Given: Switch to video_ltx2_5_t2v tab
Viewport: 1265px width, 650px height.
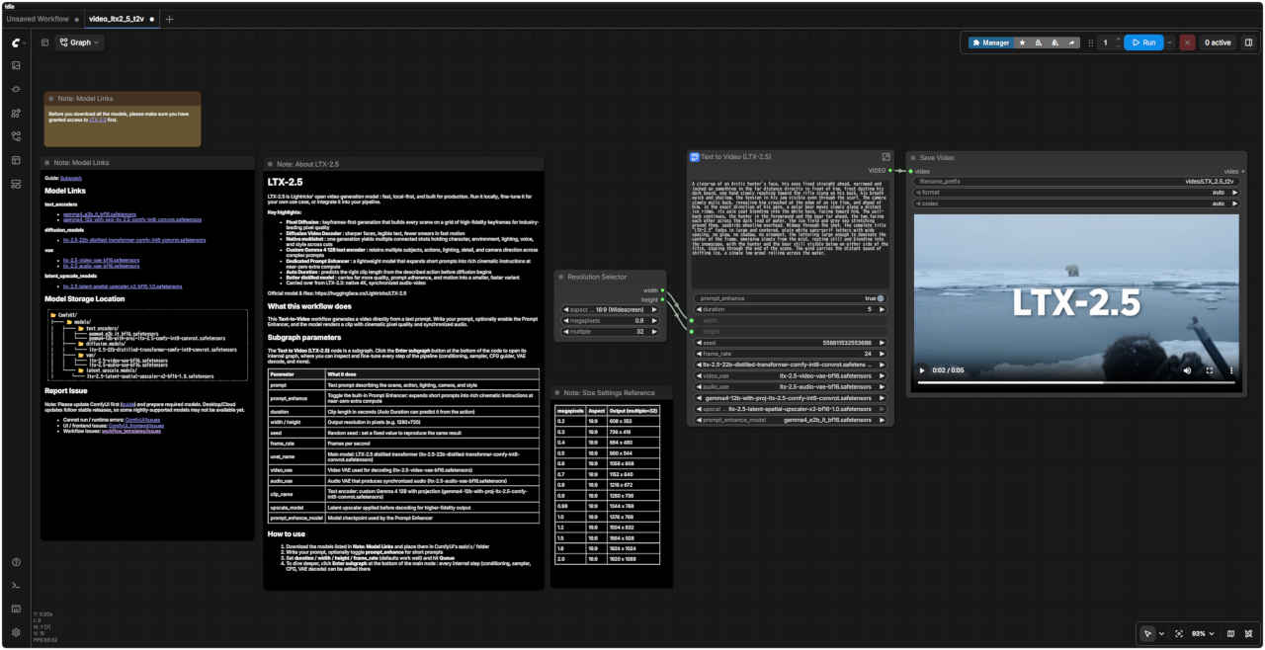Looking at the screenshot, I should pos(121,19).
